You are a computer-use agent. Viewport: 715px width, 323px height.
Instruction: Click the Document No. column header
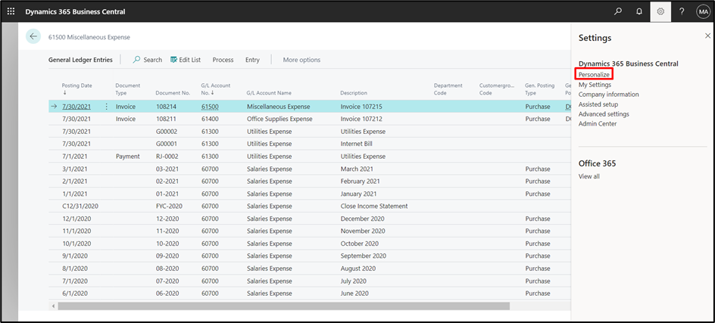click(x=173, y=93)
